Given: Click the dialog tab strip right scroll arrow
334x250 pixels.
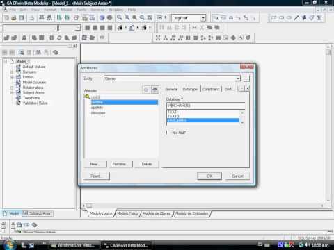Looking at the screenshot, I should tap(248, 89).
